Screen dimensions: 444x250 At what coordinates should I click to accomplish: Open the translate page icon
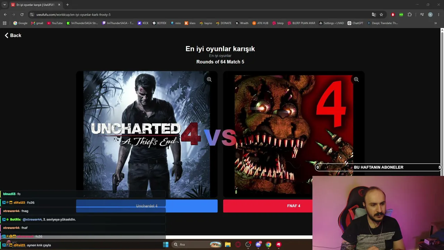[374, 15]
